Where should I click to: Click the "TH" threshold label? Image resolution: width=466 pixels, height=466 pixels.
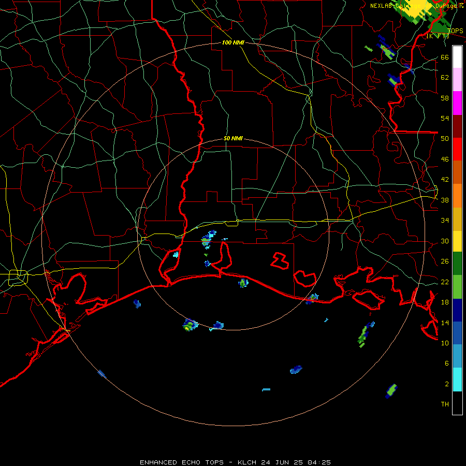pos(445,404)
